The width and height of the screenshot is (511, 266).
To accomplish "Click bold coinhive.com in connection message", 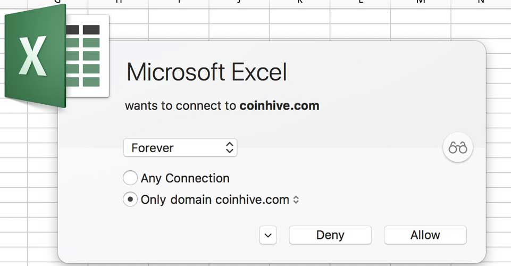I will [x=279, y=105].
